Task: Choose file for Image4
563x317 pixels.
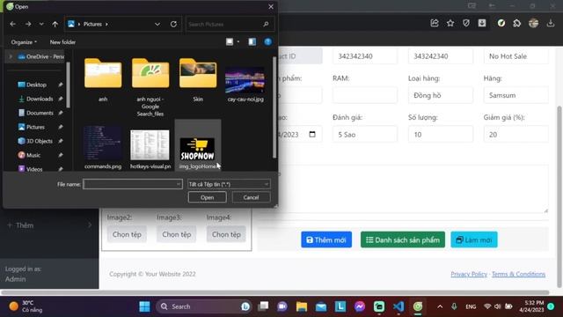Action: (x=226, y=234)
